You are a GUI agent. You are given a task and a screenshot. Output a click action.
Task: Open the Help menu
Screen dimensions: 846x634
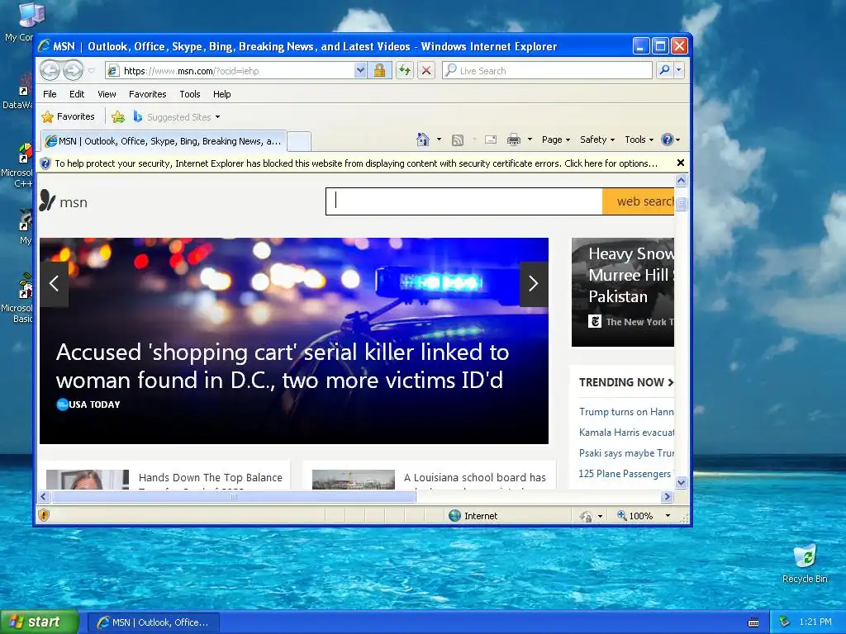221,94
